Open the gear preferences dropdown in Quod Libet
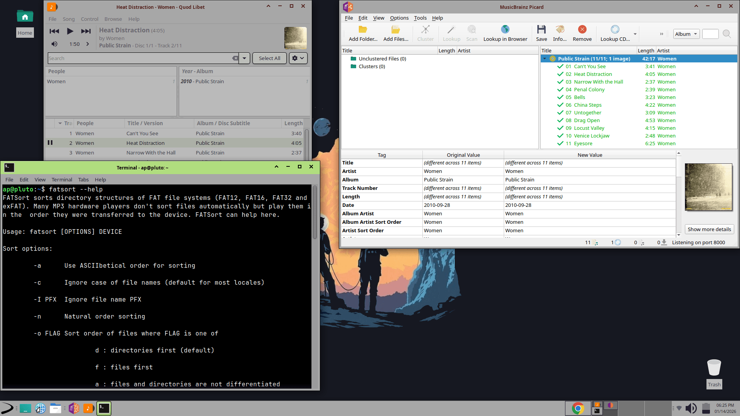 (298, 58)
